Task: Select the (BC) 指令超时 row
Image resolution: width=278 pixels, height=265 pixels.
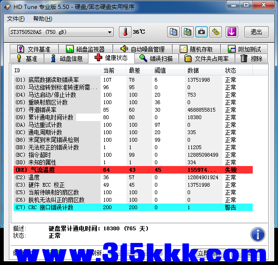Action: (133, 155)
